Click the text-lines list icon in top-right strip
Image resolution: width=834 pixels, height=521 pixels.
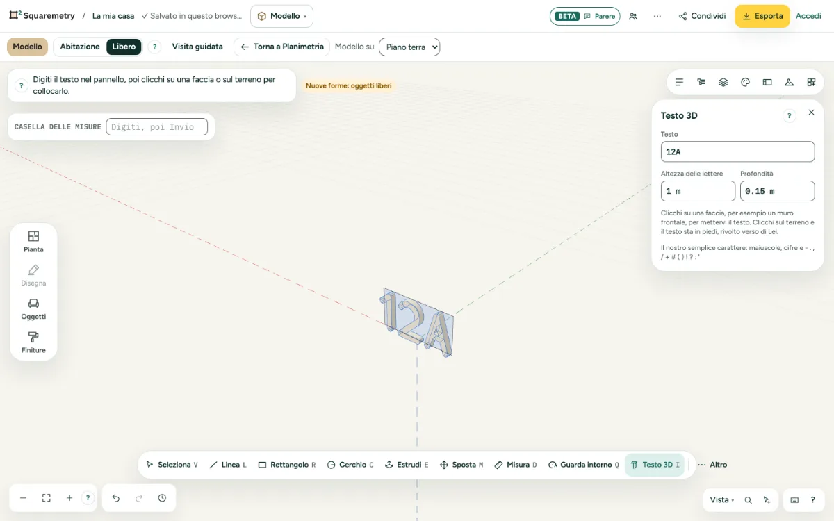click(x=679, y=82)
